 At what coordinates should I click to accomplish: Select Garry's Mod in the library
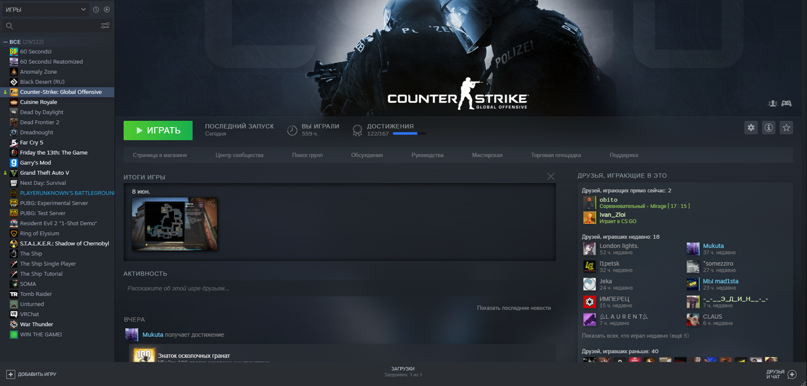point(36,163)
